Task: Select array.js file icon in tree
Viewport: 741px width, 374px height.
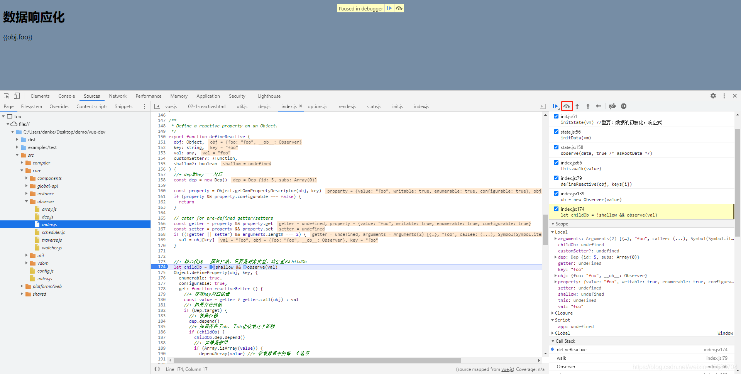Action: 37,209
